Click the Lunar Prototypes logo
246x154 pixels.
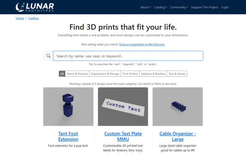pos(35,7)
